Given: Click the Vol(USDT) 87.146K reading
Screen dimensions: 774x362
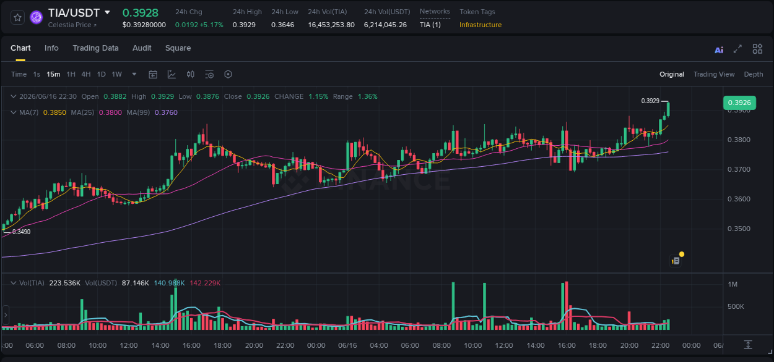Looking at the screenshot, I should 135,283.
